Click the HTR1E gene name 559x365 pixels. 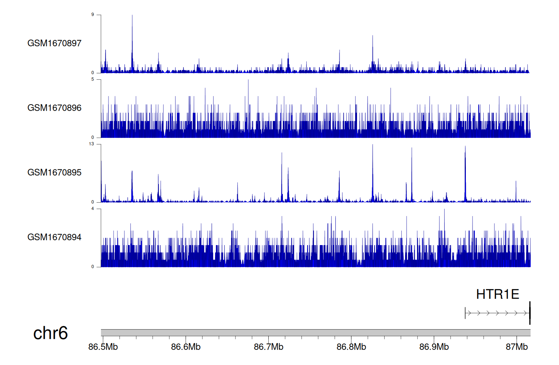pyautogui.click(x=498, y=294)
